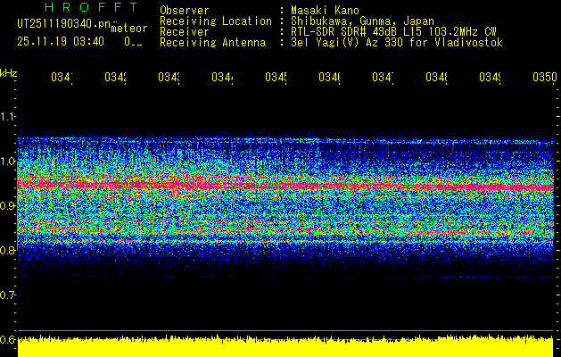Image resolution: width=561 pixels, height=357 pixels.
Task: Click the 0345 time marker
Action: click(x=276, y=78)
